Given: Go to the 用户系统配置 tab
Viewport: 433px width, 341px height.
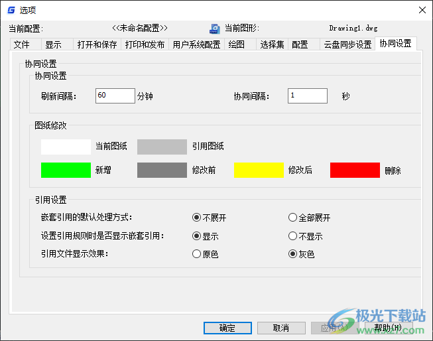Looking at the screenshot, I should tap(197, 44).
